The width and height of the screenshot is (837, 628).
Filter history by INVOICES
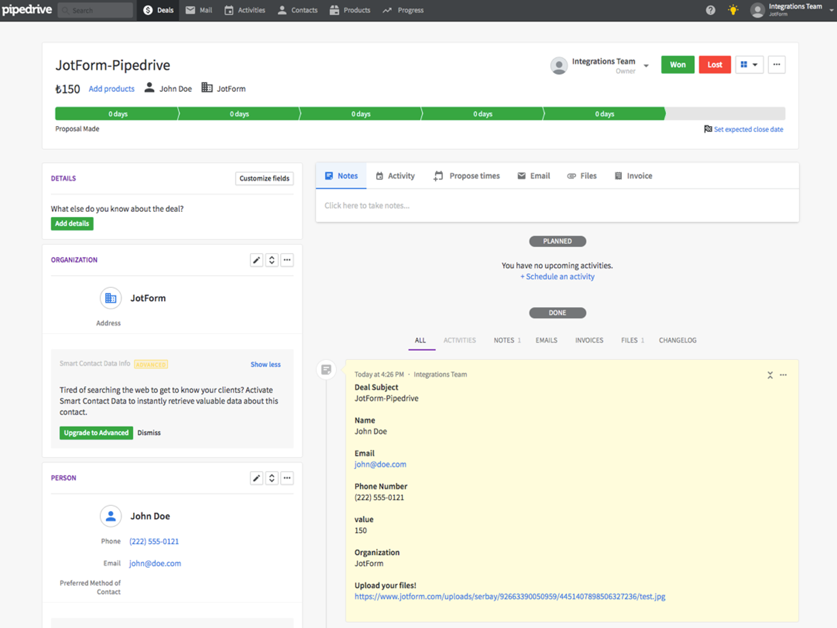(x=589, y=341)
